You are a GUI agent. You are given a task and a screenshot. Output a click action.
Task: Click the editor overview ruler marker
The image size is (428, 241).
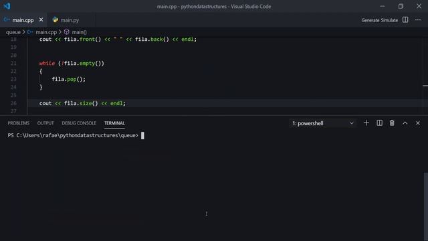425,86
